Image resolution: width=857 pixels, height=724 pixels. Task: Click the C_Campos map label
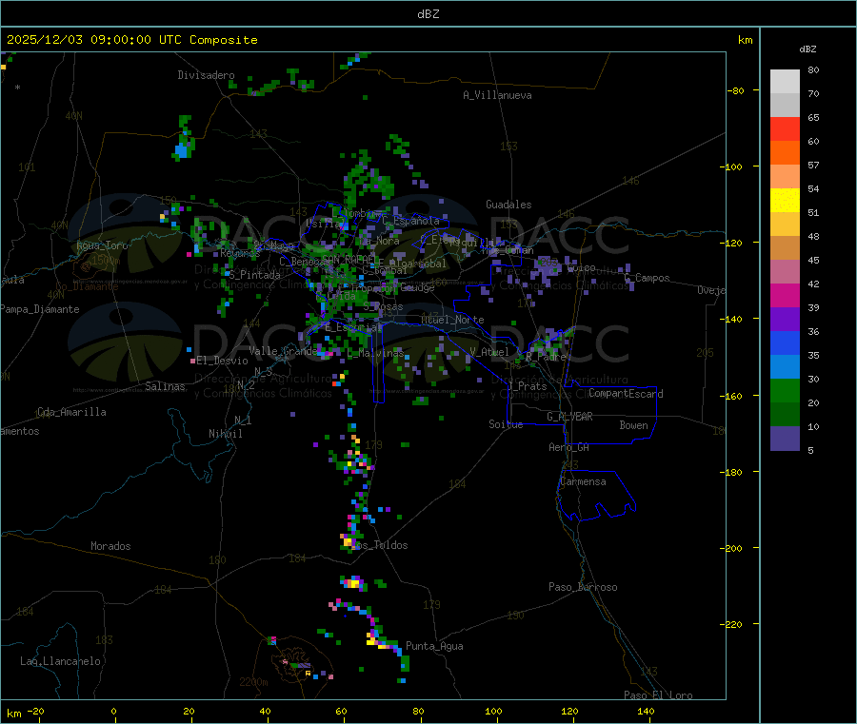click(x=647, y=278)
